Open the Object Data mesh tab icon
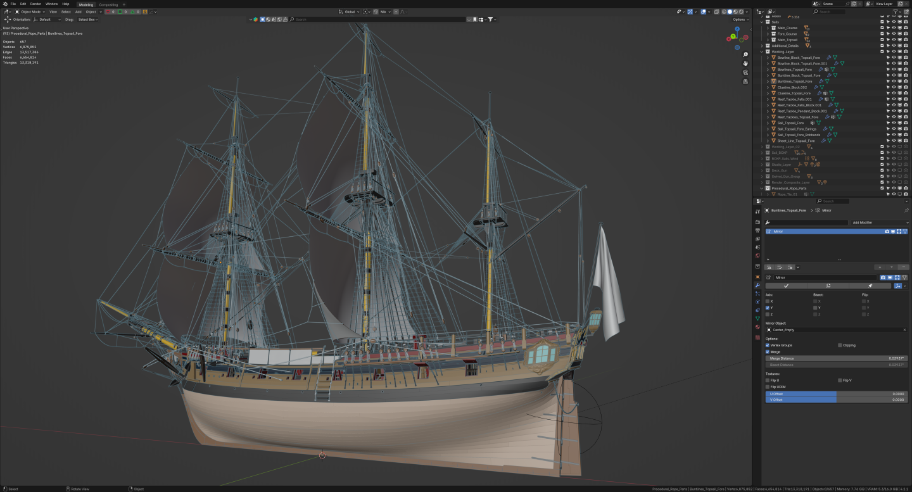 [757, 319]
